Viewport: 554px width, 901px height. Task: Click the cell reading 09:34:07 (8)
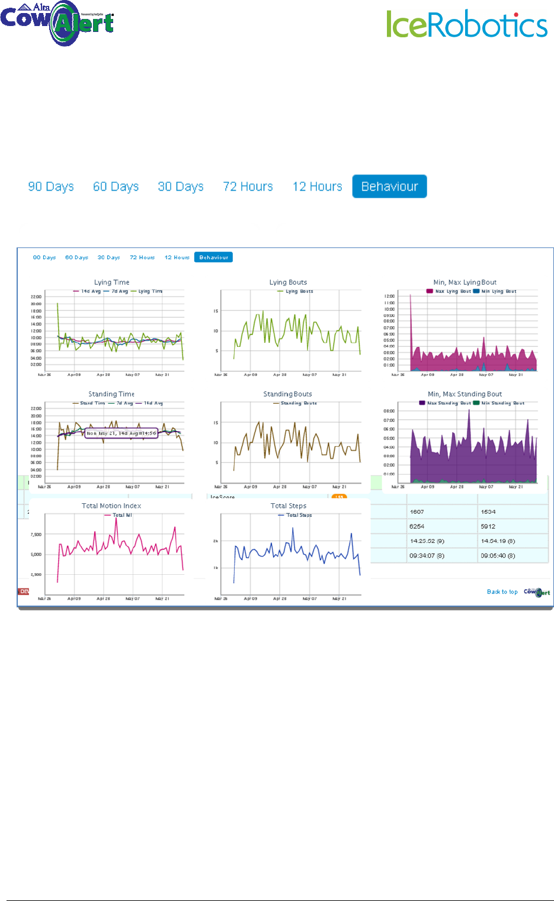pos(442,556)
